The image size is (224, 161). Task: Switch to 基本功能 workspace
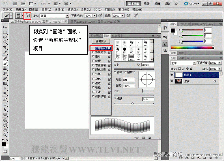pyautogui.click(x=134, y=4)
